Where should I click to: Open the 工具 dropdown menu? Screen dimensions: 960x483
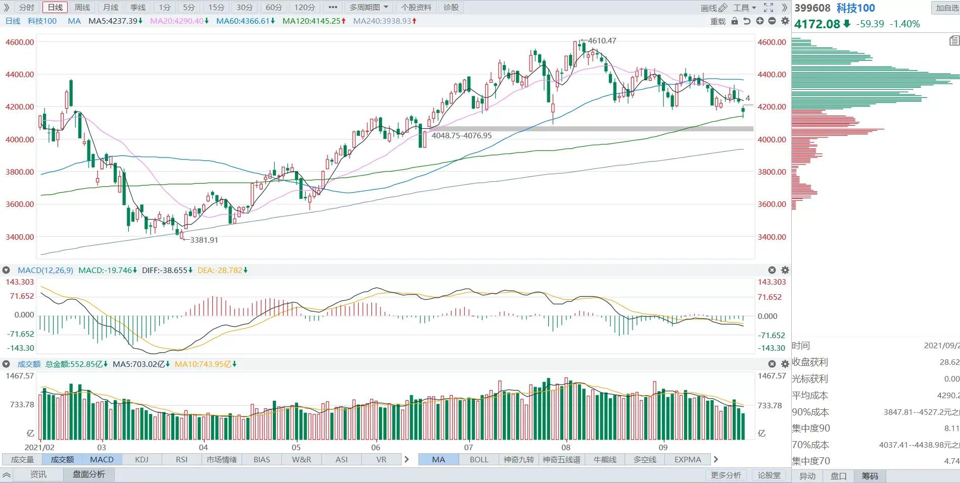[745, 8]
